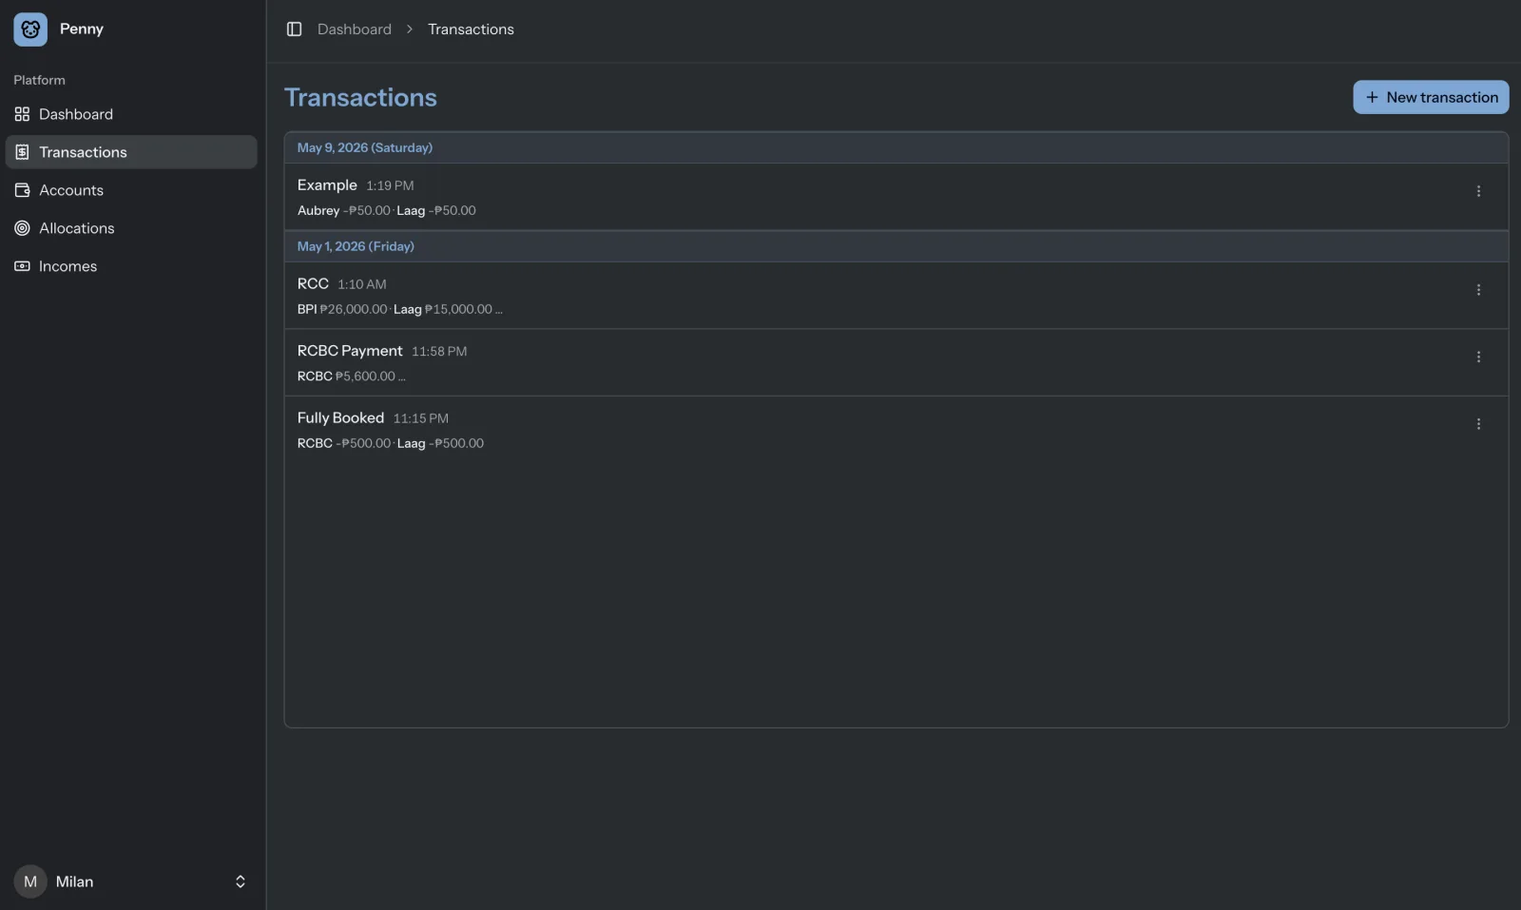Open the options menu for Fully Booked

tap(1478, 424)
